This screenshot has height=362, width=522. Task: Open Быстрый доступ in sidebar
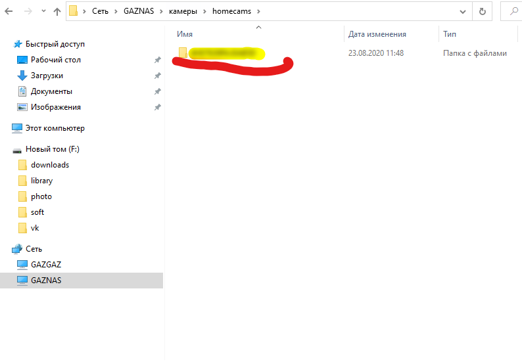tap(55, 44)
